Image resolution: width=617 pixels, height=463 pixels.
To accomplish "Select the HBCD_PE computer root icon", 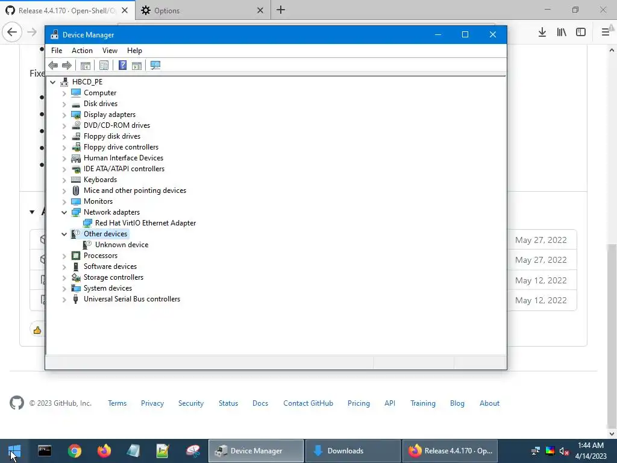I will pyautogui.click(x=64, y=82).
